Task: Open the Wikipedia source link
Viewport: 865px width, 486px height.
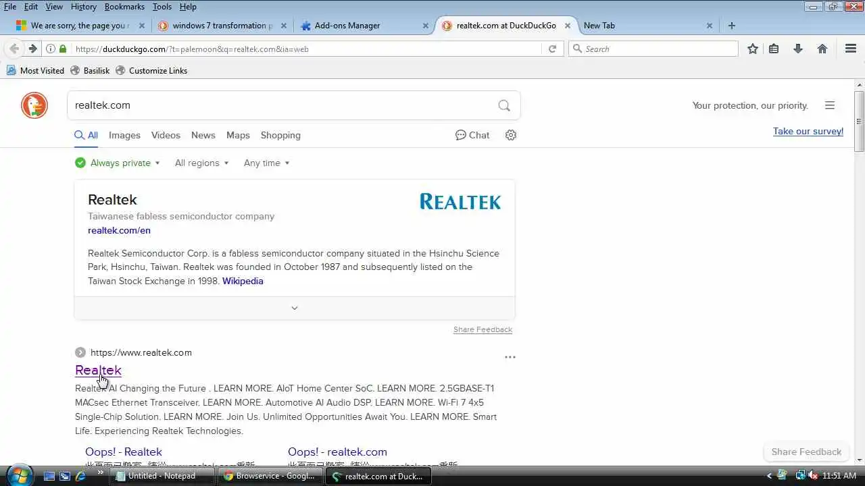Action: (x=243, y=281)
